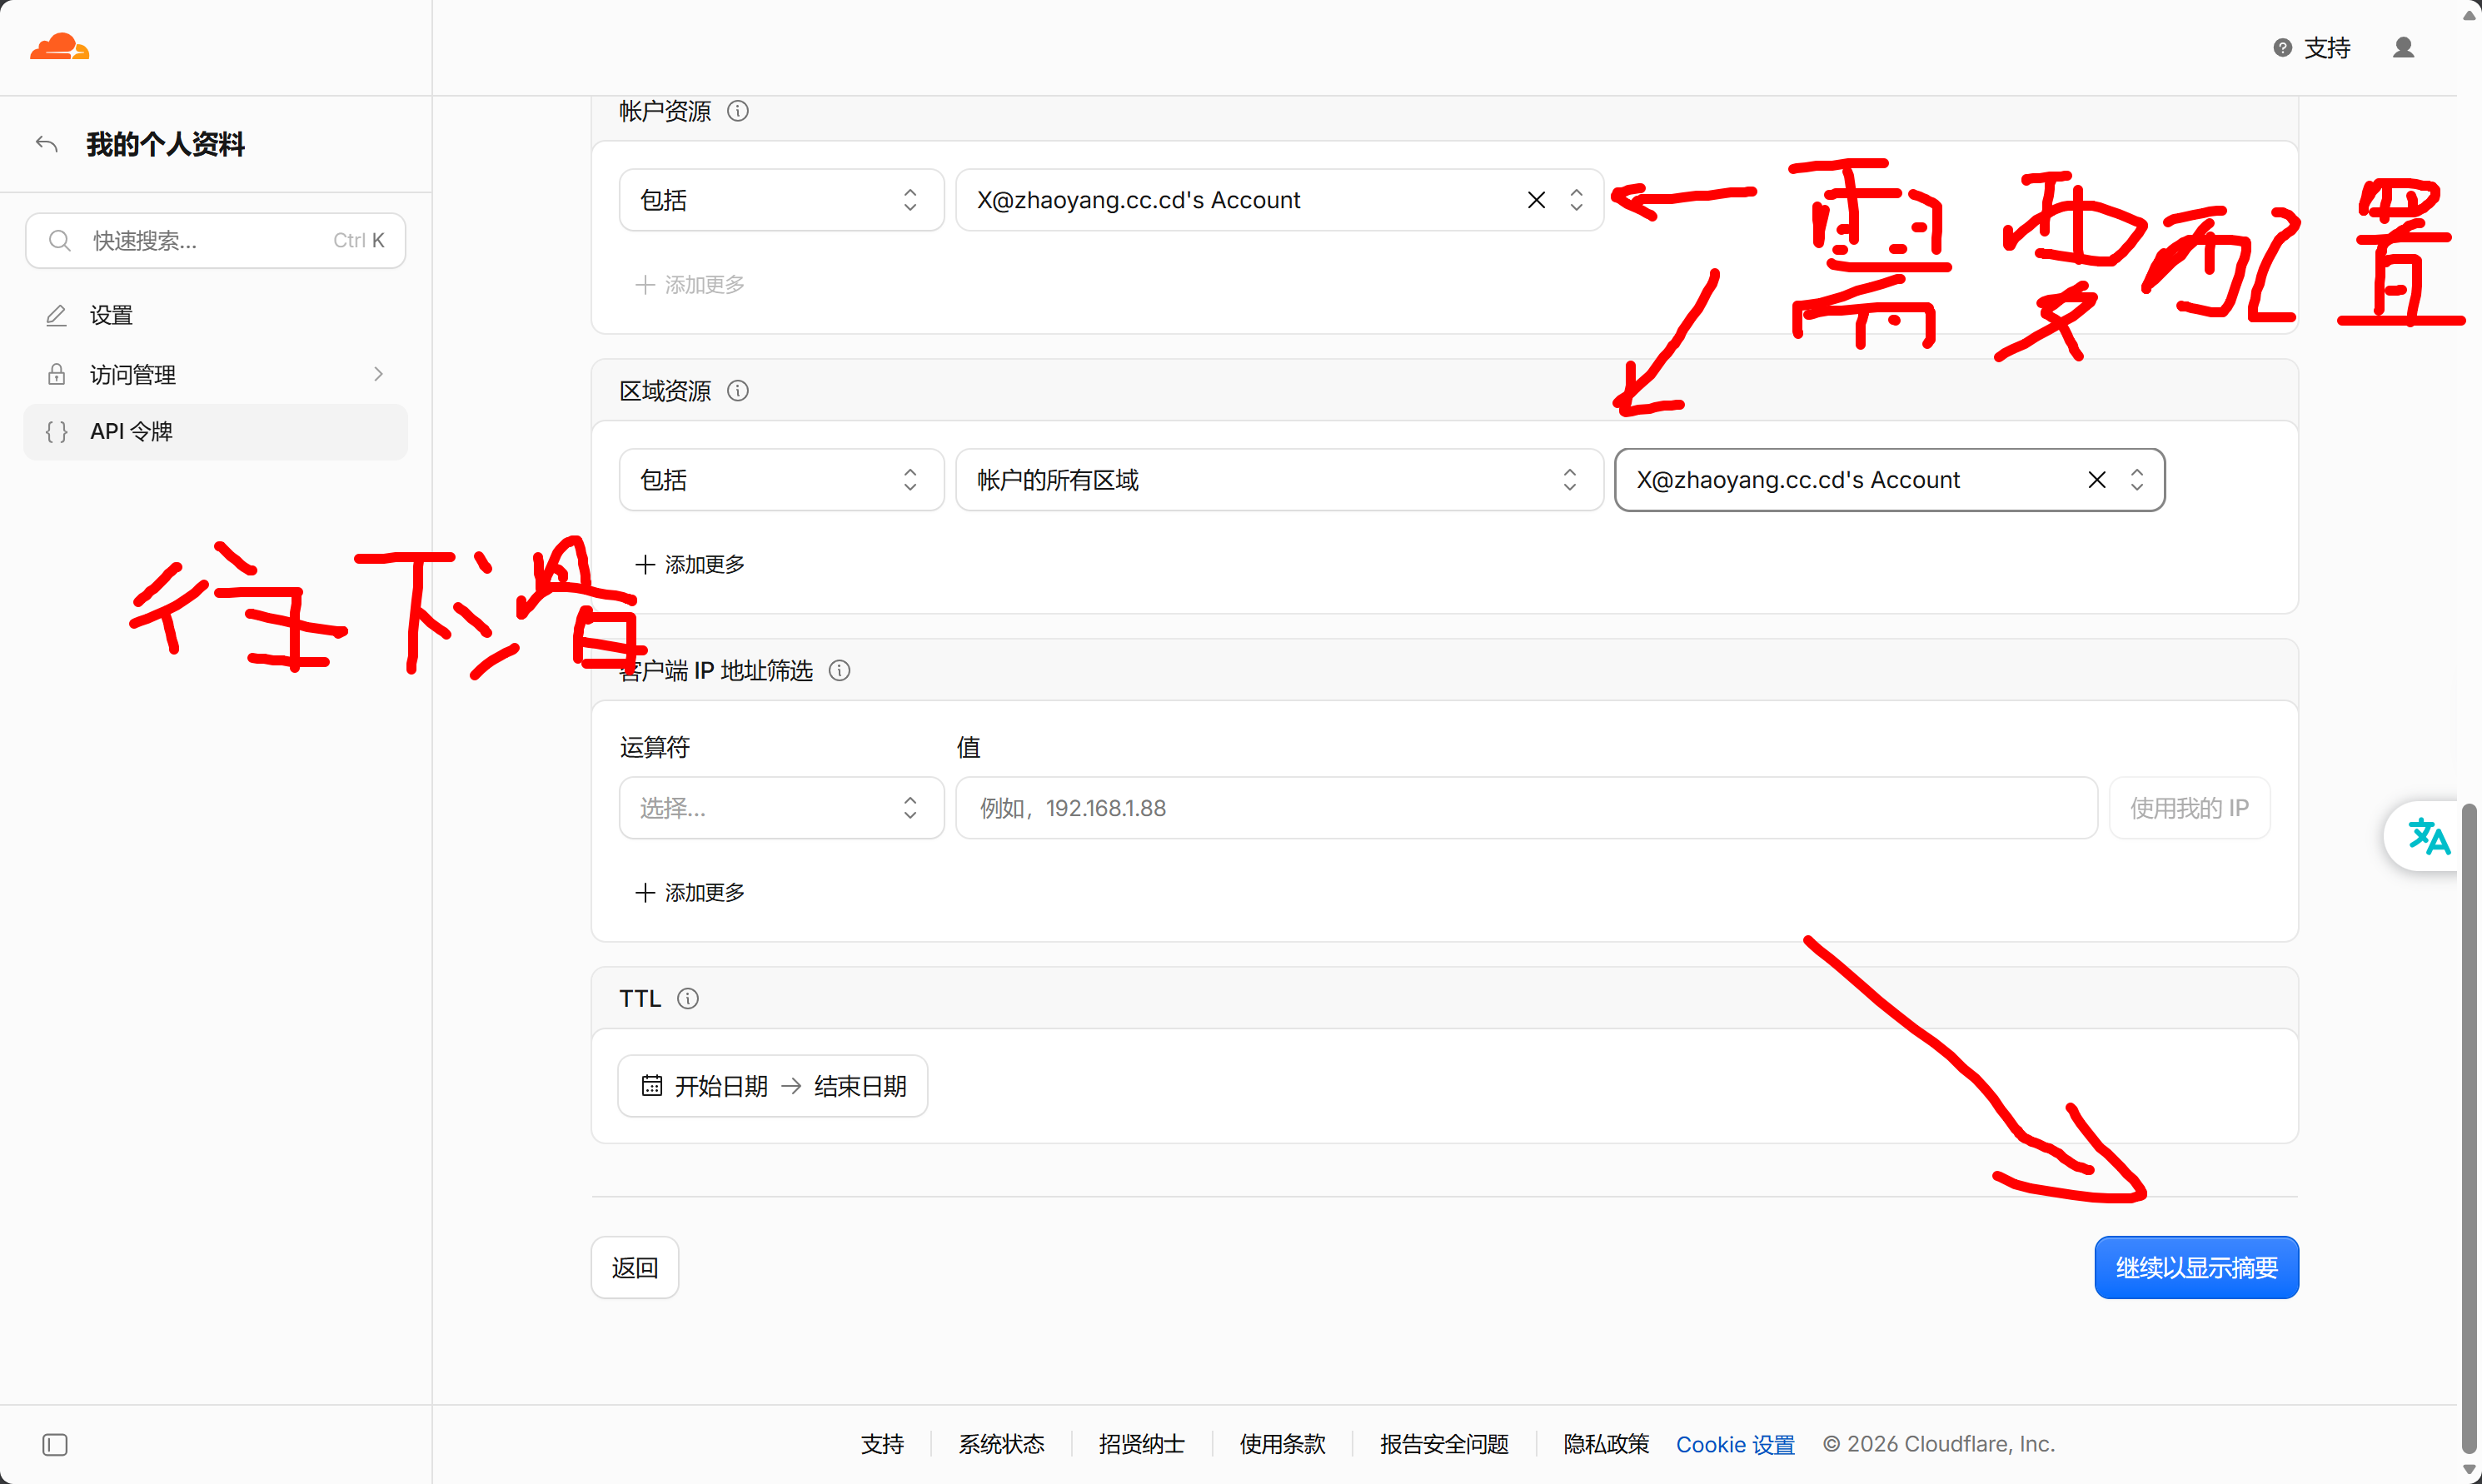Click info icon next to 帐户资源
Image resolution: width=2482 pixels, height=1484 pixels.
pos(738,111)
